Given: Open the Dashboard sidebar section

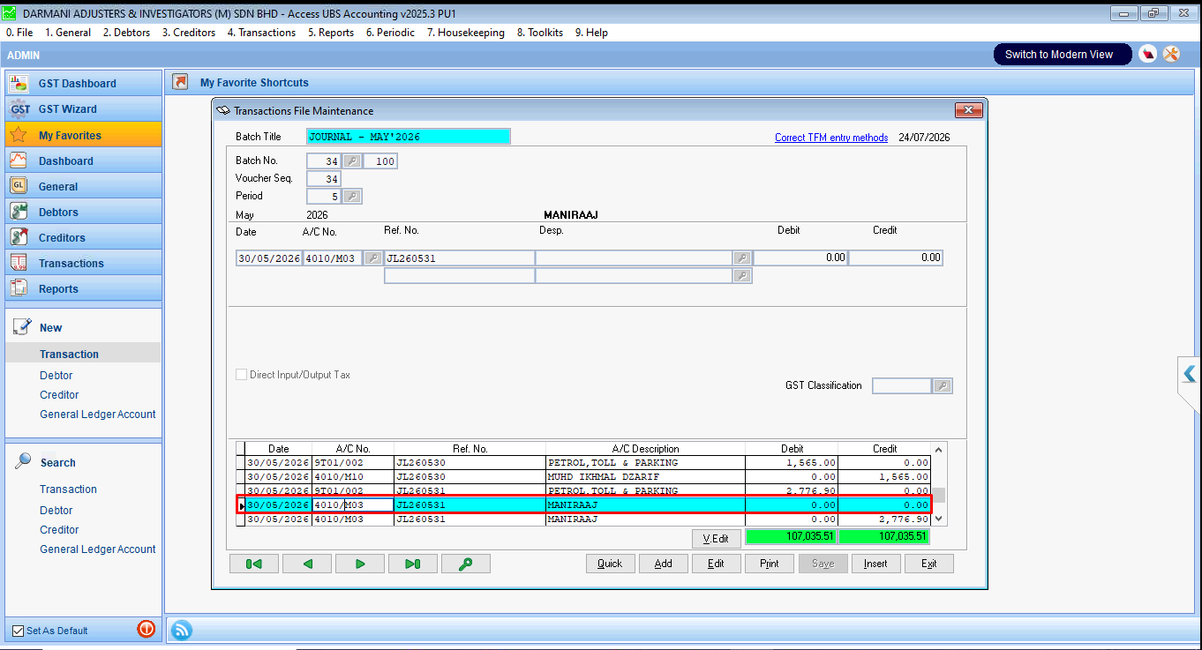Looking at the screenshot, I should [x=84, y=161].
